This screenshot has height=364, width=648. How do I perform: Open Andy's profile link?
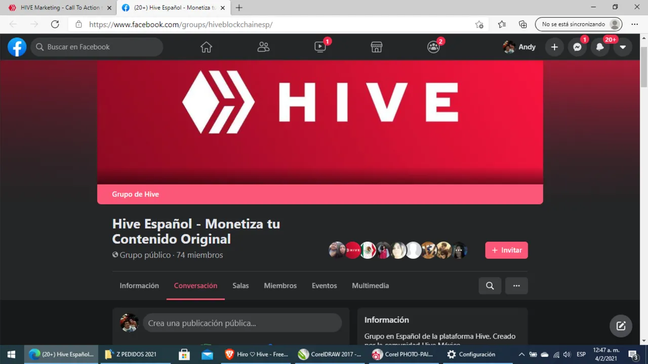[x=519, y=47]
